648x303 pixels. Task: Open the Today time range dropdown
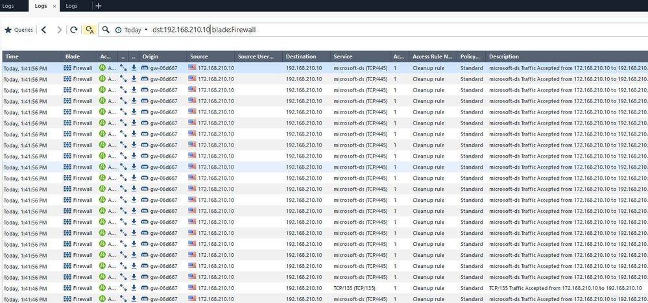(x=132, y=30)
